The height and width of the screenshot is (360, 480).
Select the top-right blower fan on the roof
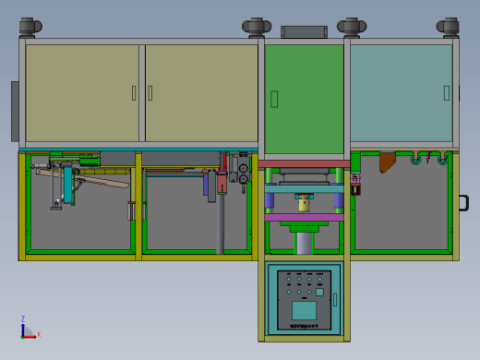point(448,28)
